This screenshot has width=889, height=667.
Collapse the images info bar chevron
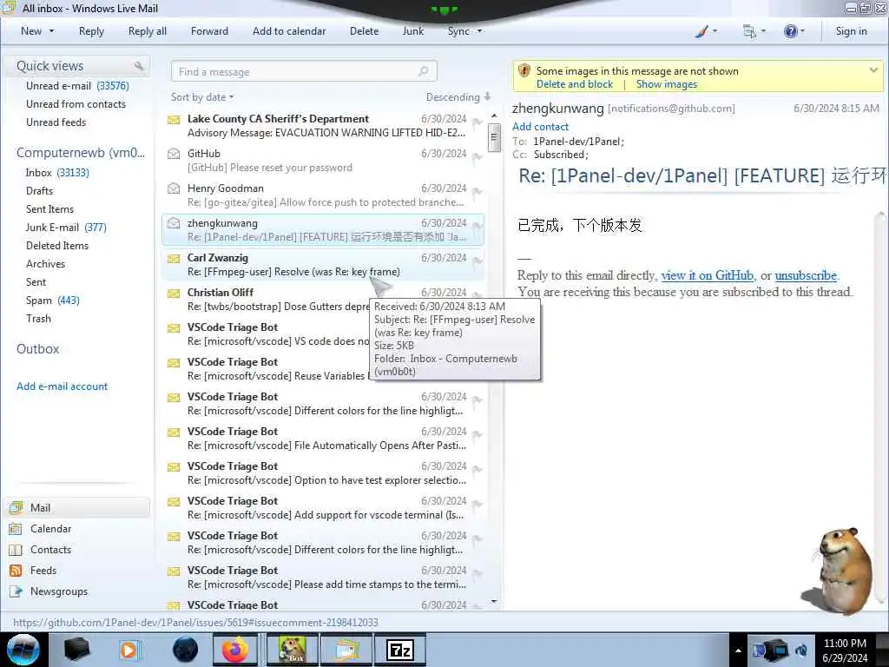(873, 70)
